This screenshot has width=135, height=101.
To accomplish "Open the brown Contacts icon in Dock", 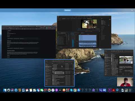I will [20, 90].
